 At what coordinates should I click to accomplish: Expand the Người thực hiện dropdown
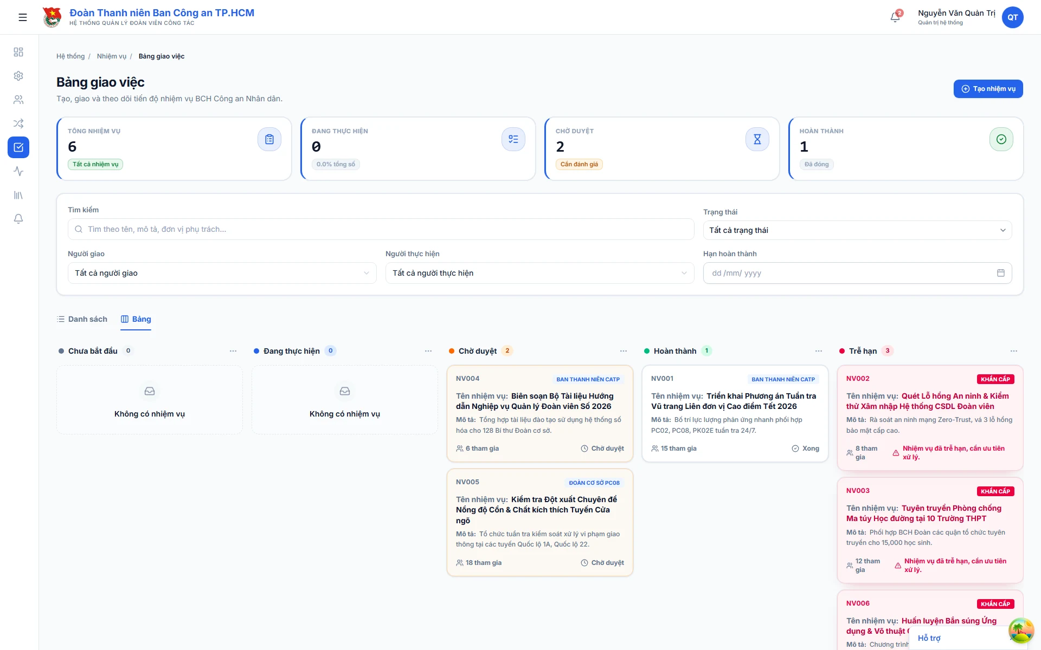[x=539, y=273]
